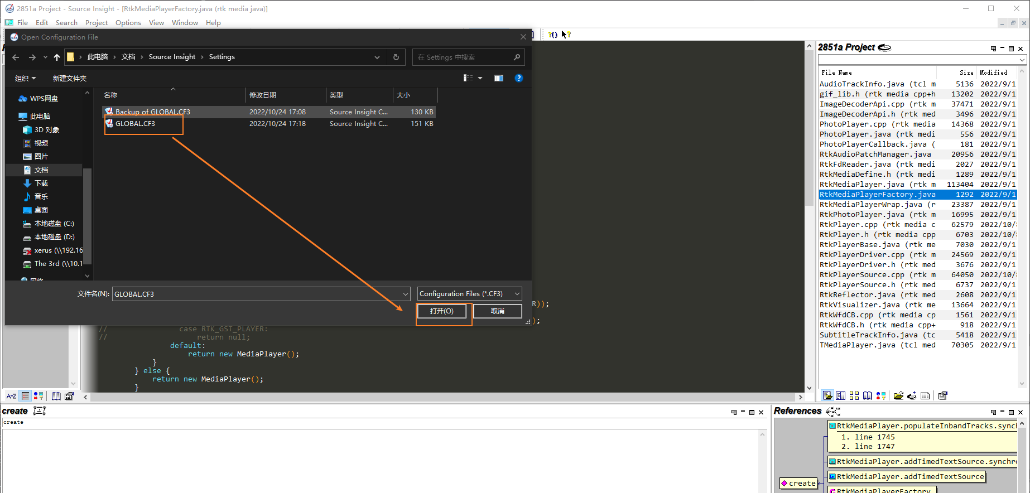Go forward in the file dialog
Image resolution: width=1030 pixels, height=493 pixels.
[32, 57]
